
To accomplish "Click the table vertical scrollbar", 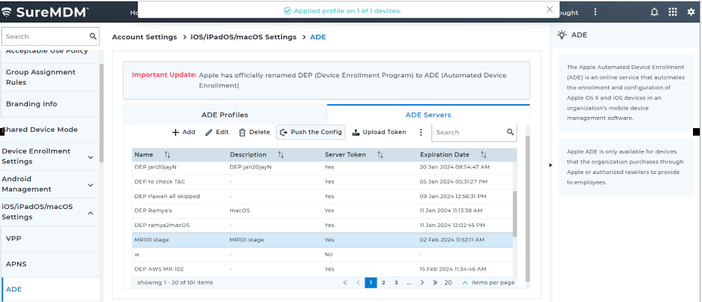I will pyautogui.click(x=515, y=214).
